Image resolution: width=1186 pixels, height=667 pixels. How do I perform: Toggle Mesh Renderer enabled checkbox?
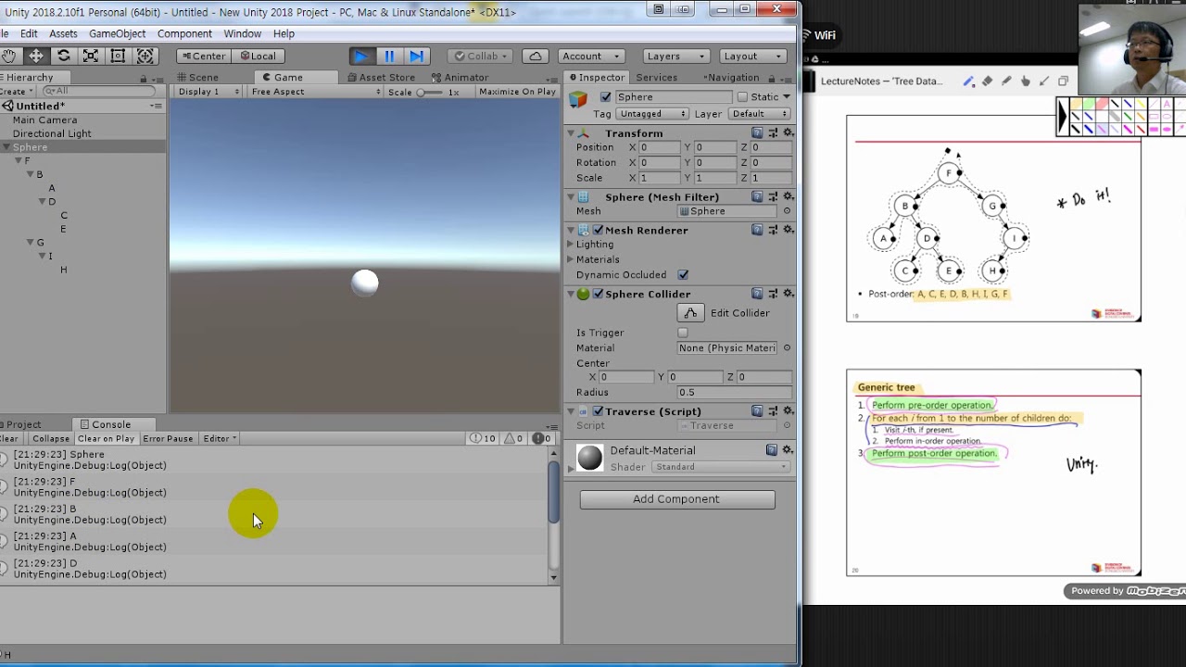click(x=598, y=230)
